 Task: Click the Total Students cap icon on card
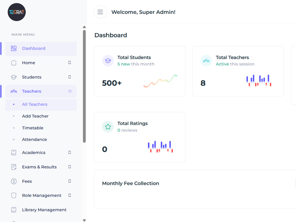click(108, 61)
